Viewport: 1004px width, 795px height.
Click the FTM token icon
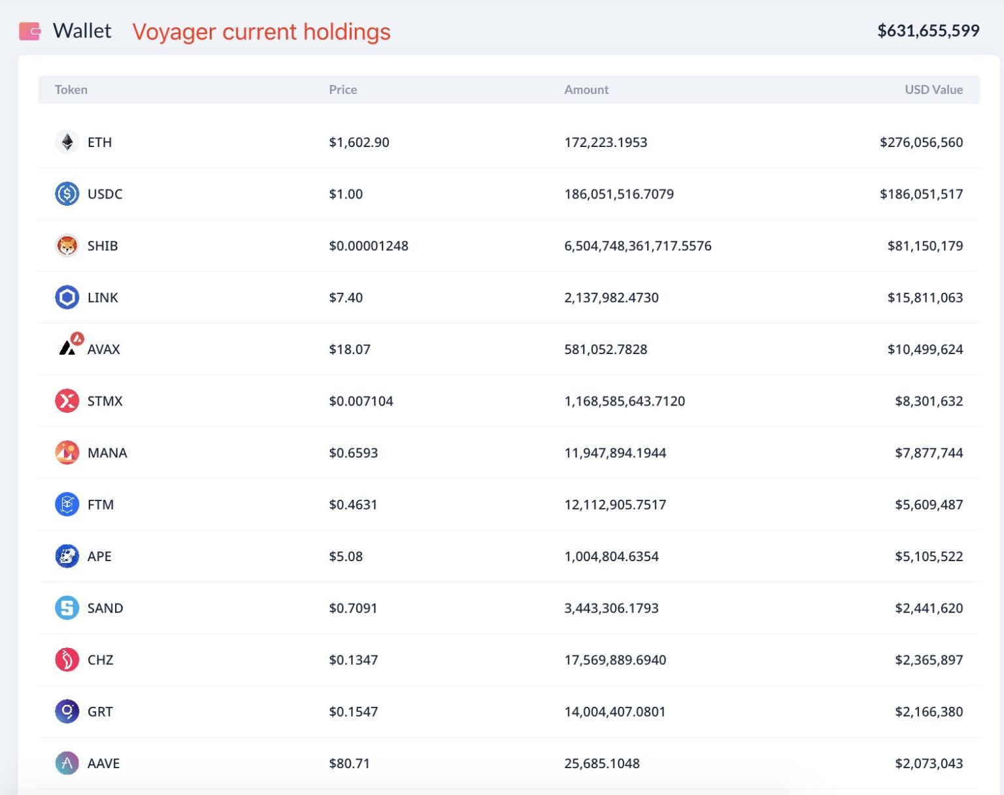click(x=67, y=504)
